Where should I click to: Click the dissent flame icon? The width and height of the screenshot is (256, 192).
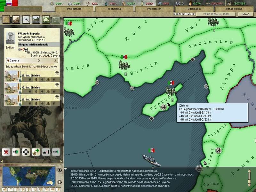coord(190,4)
